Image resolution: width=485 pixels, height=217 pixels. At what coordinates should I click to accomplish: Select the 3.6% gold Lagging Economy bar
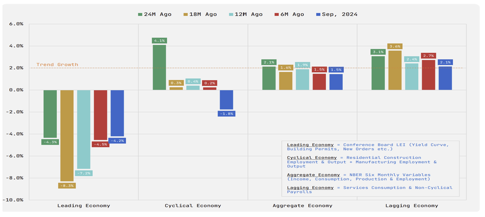coord(395,70)
